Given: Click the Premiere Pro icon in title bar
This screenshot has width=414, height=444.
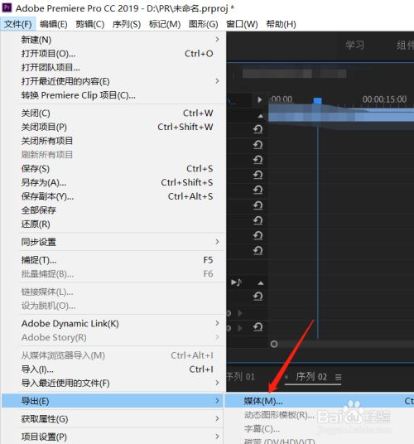Looking at the screenshot, I should 7,7.
